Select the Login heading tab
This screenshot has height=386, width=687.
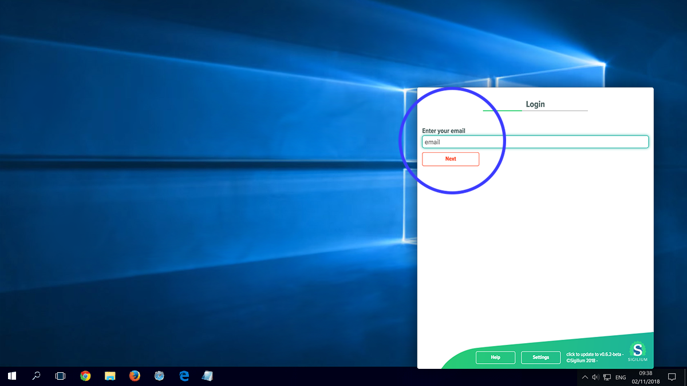(x=535, y=104)
